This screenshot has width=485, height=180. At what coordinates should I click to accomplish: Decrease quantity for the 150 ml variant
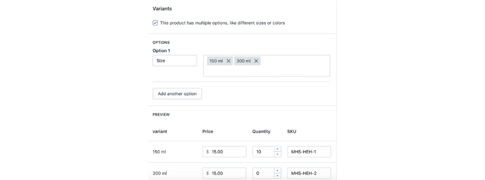coord(278,154)
